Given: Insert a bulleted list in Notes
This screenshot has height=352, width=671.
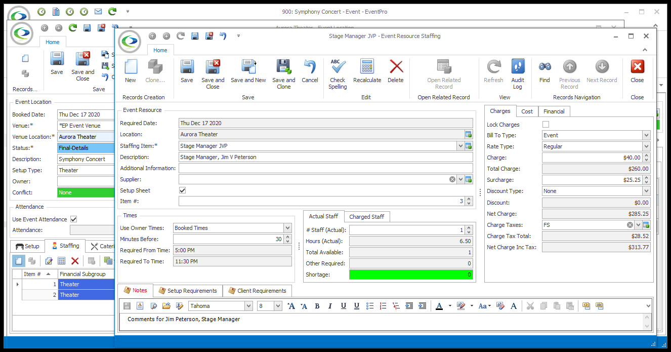Looking at the screenshot, I should pyautogui.click(x=370, y=306).
